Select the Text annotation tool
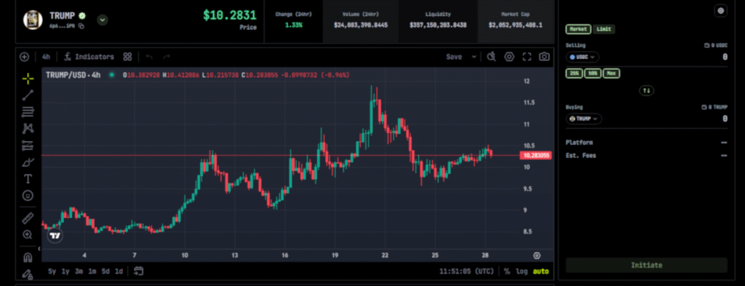 (28, 179)
